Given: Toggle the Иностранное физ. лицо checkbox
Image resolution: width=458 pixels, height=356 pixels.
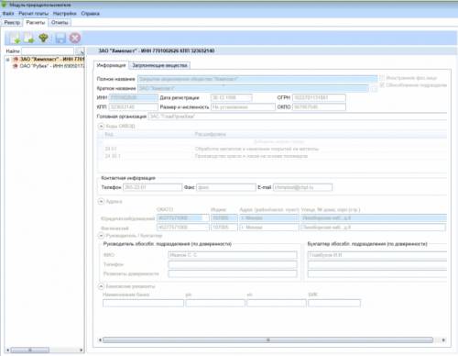Looking at the screenshot, I should pyautogui.click(x=382, y=78).
